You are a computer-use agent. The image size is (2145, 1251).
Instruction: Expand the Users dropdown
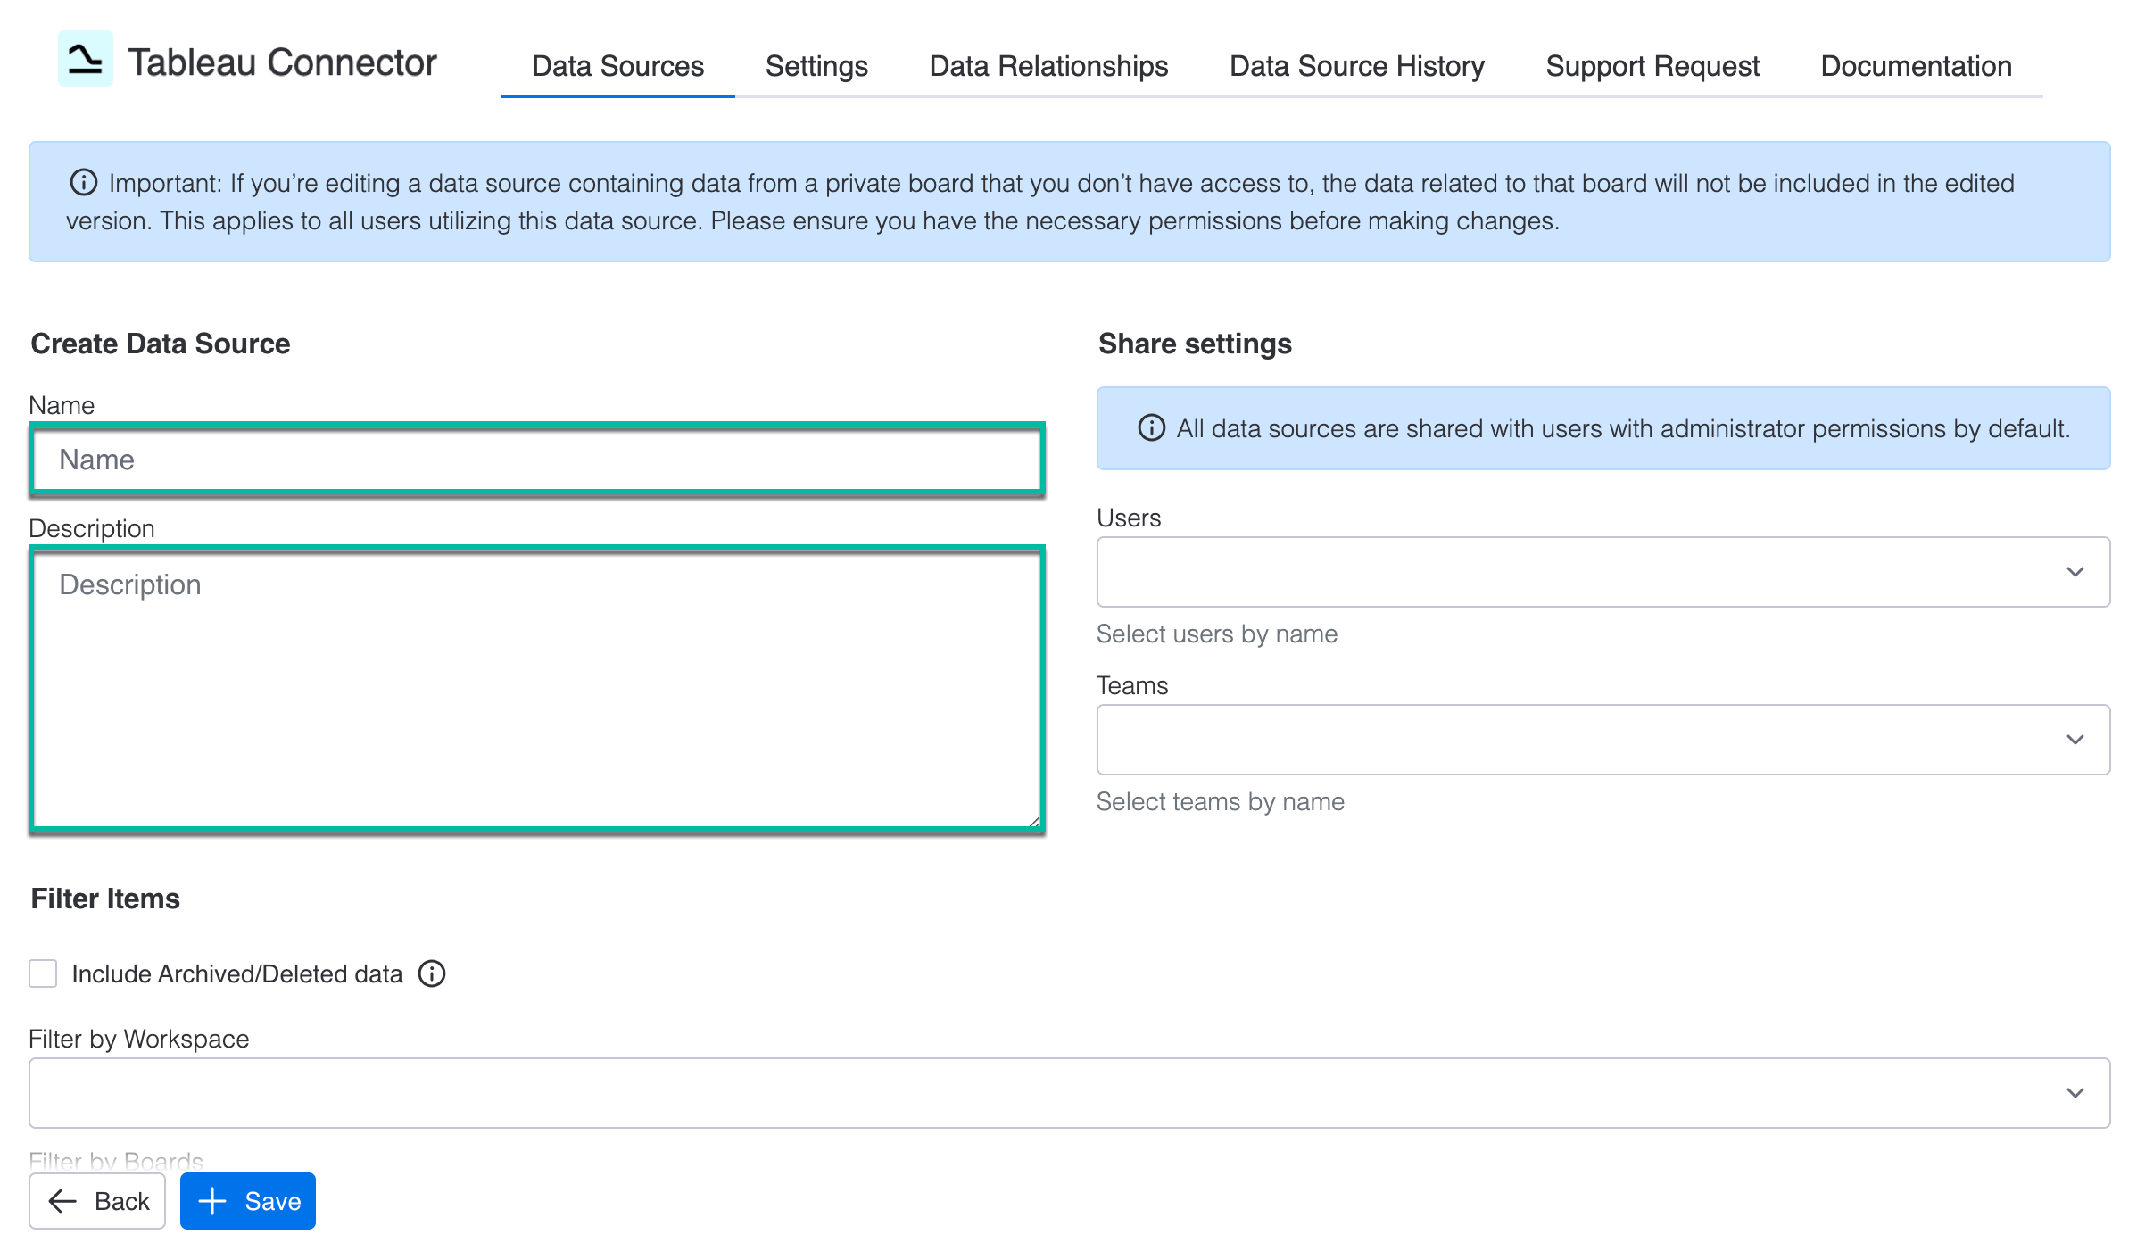(2076, 572)
